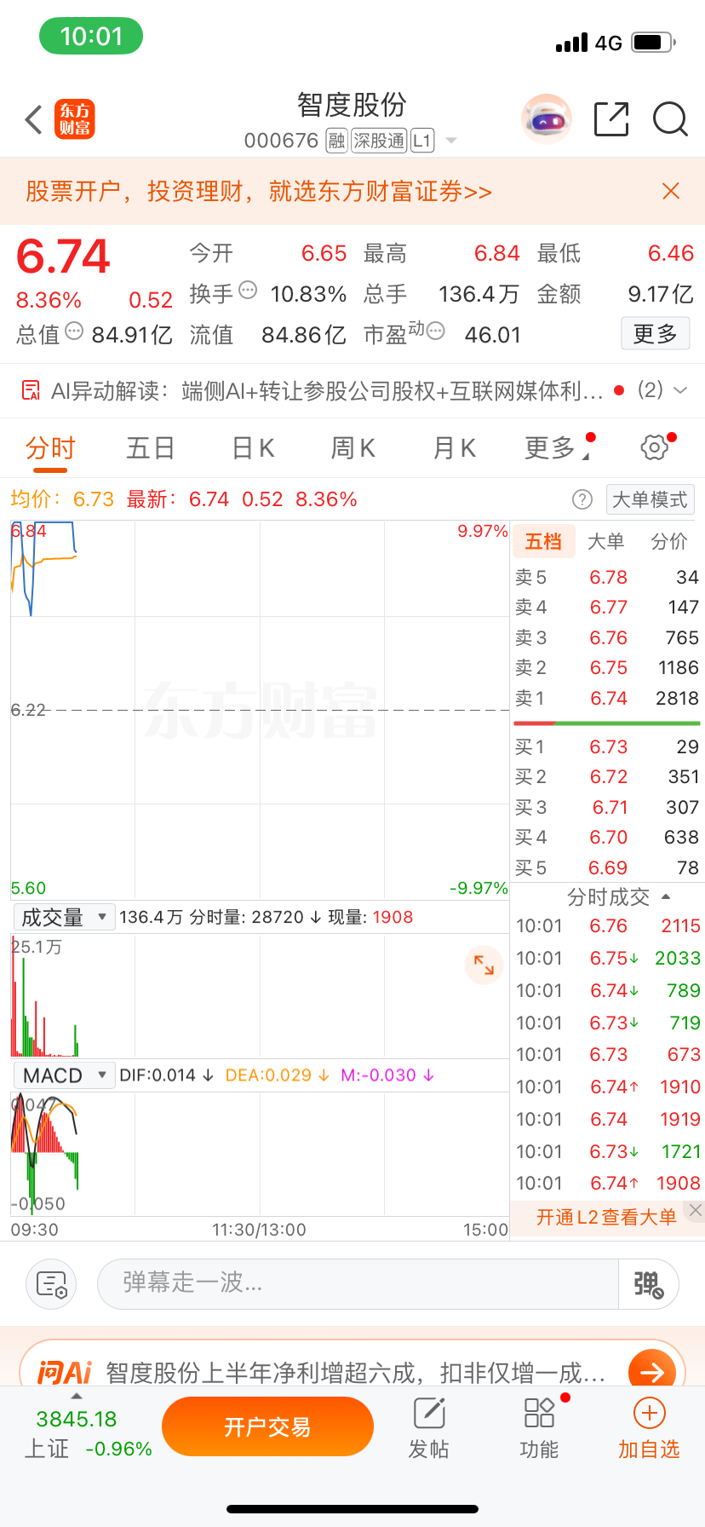Tap the back arrow icon
The height and width of the screenshot is (1527, 705).
point(33,120)
